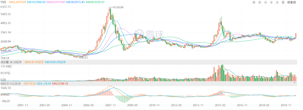Click the 2003-05 date on the time axis

click(45, 106)
